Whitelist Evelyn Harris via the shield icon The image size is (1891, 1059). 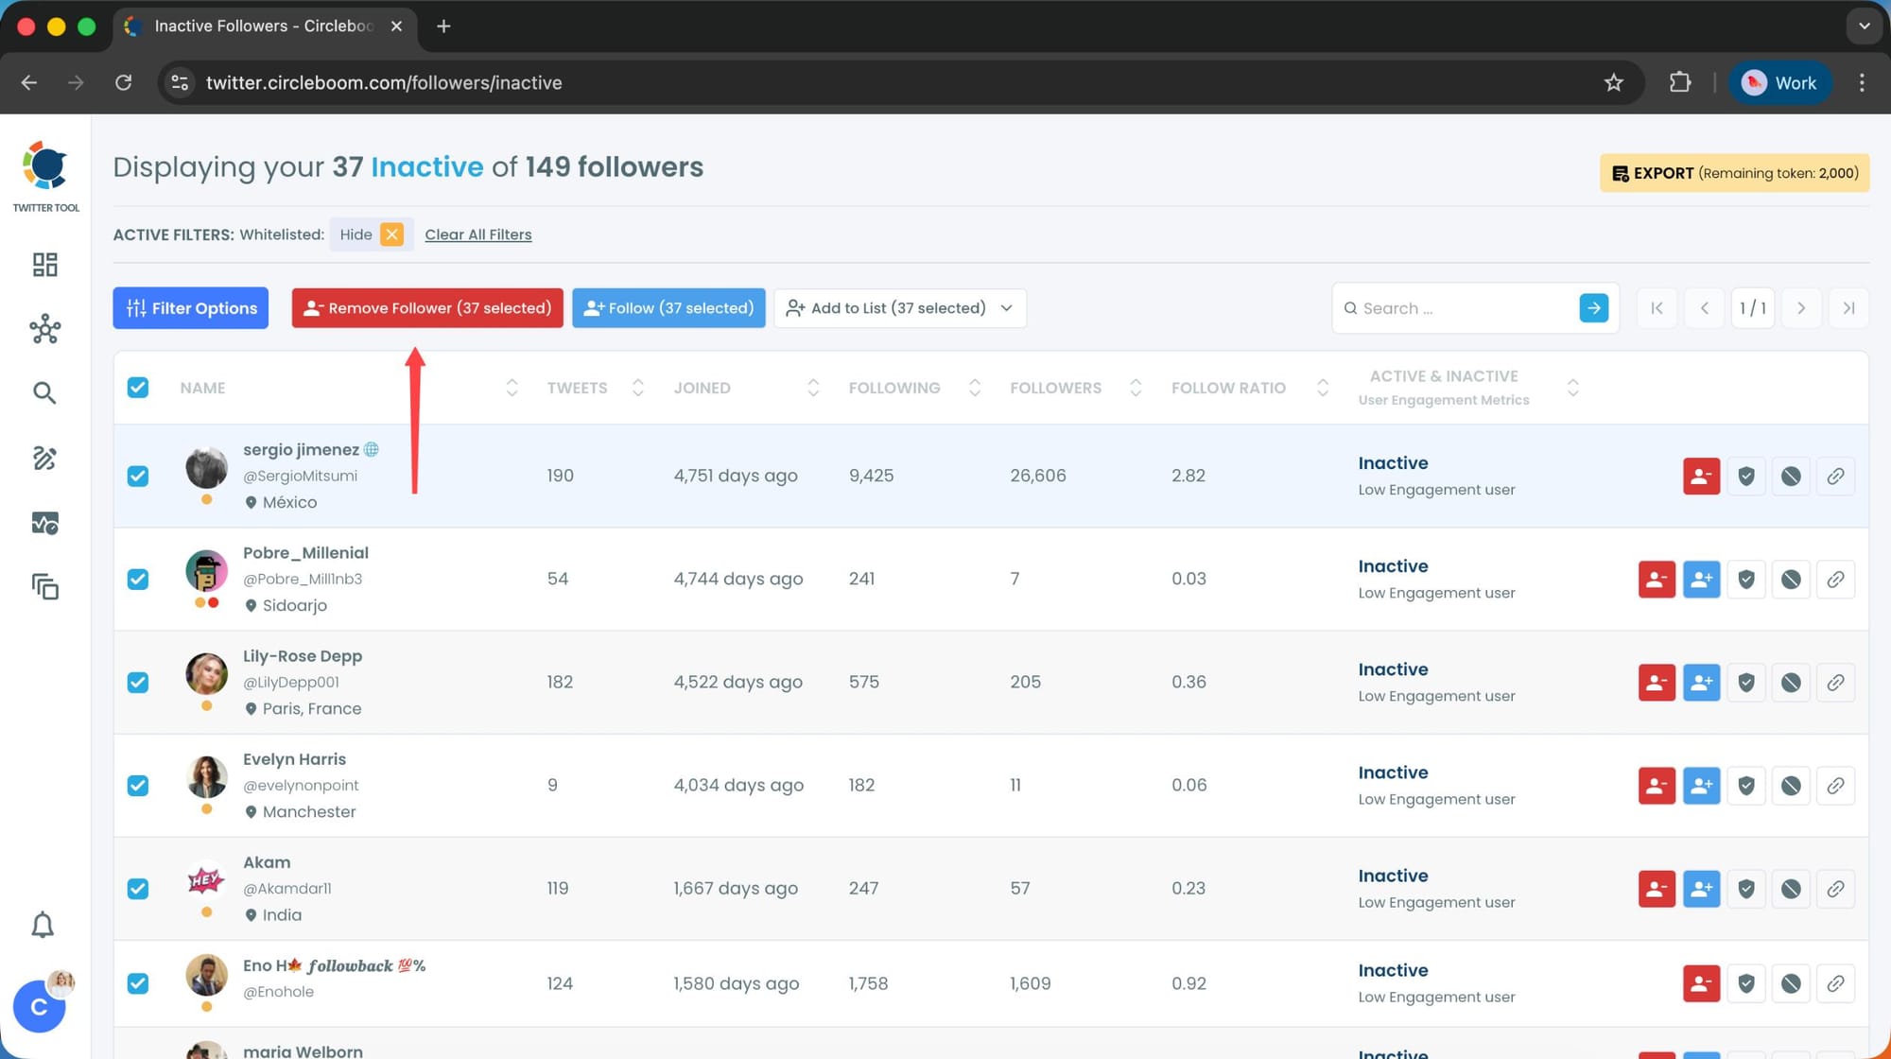tap(1745, 785)
